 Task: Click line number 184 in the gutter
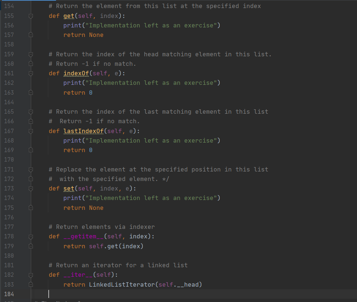9,294
